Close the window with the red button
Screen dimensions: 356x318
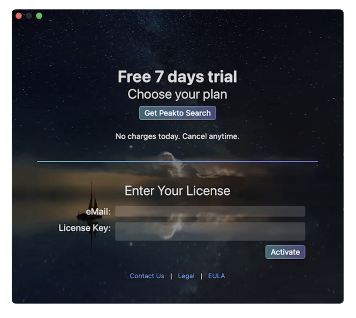(x=19, y=16)
